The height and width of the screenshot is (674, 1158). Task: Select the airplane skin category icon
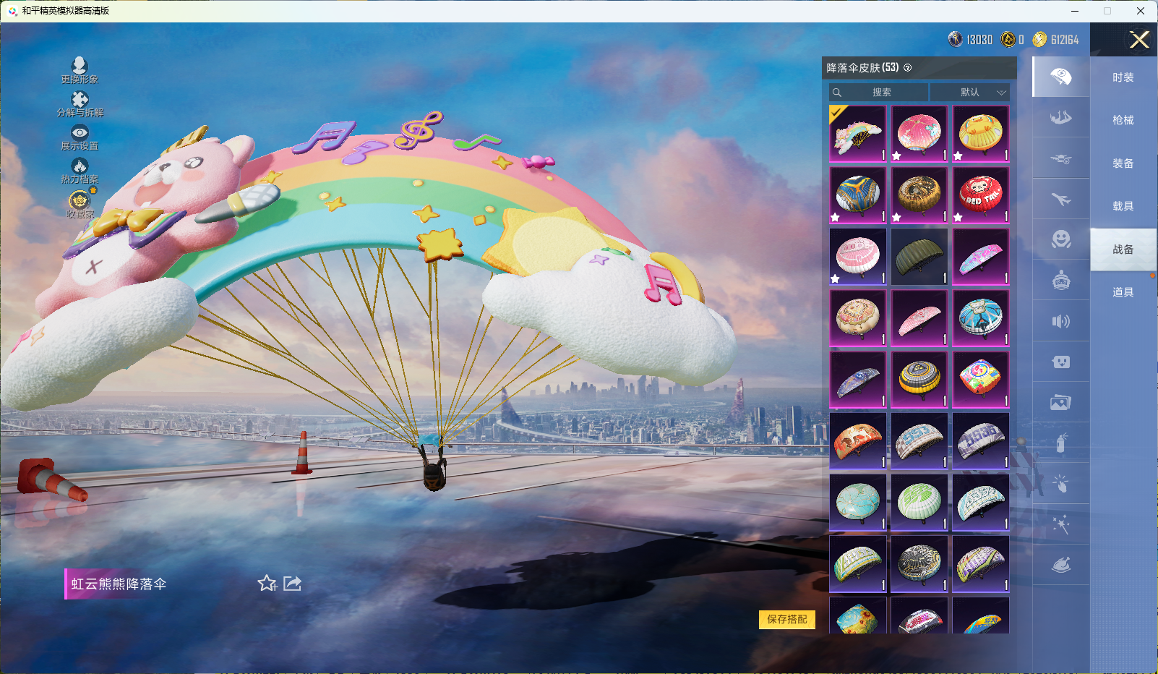click(1060, 199)
